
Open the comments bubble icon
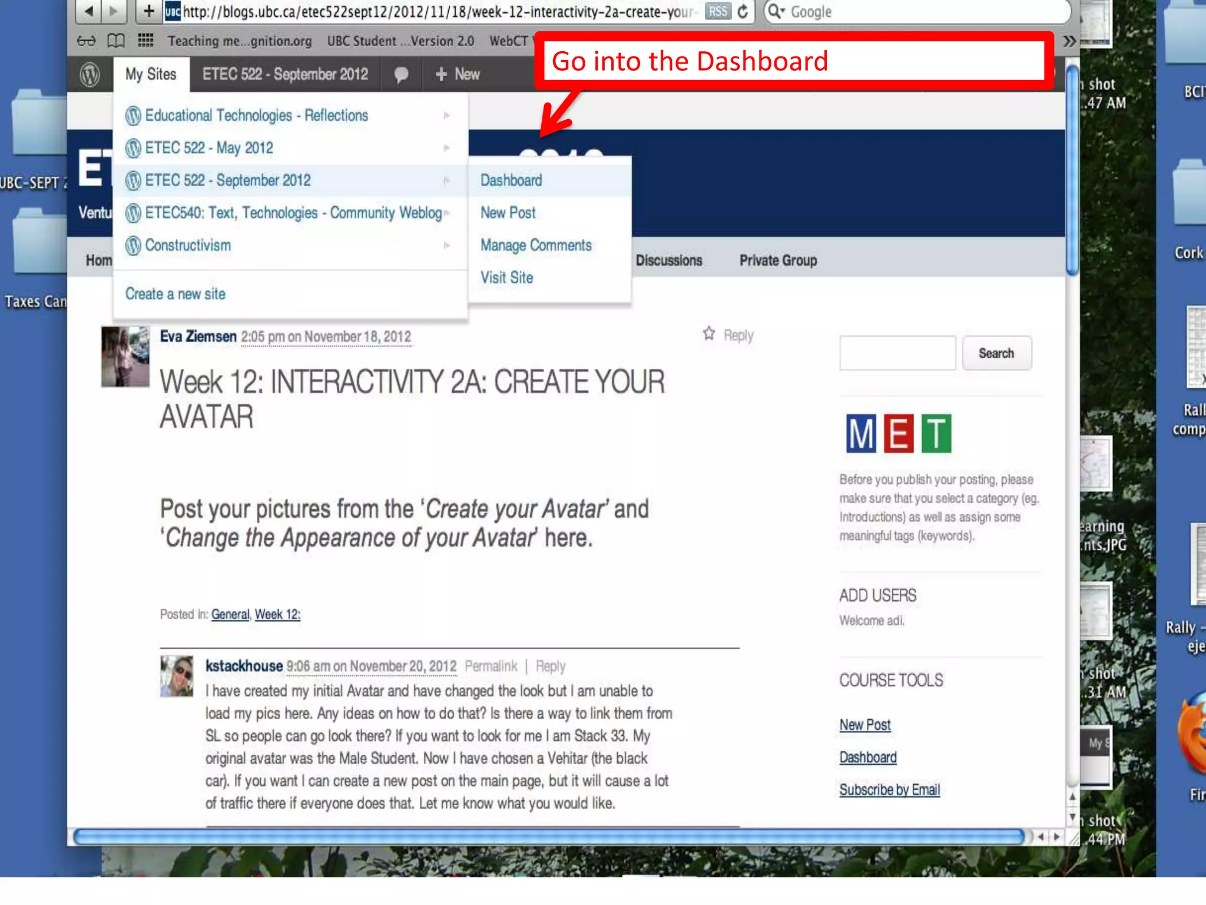(401, 75)
